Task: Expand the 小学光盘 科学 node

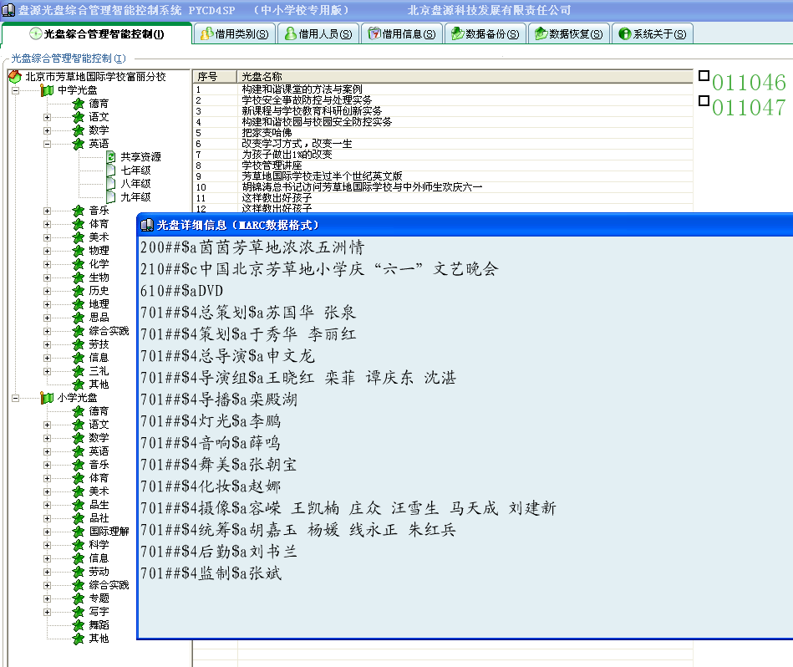Action: tap(47, 545)
